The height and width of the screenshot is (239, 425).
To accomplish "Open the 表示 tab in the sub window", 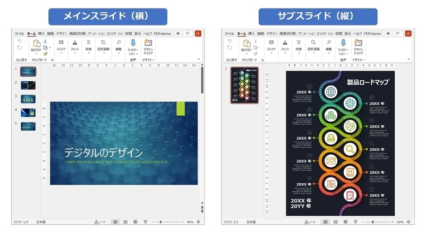I will [348, 33].
